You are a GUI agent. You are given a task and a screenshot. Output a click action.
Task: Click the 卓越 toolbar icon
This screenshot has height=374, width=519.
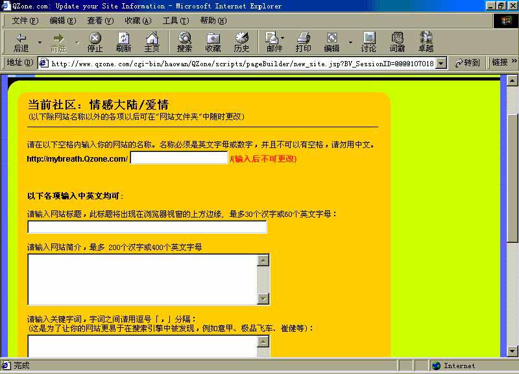coord(426,40)
